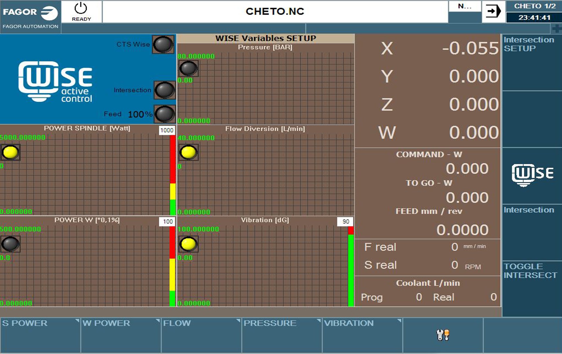Viewport: 562px width, 354px height.
Task: Toggle the Intersection indicator lamp
Action: pyautogui.click(x=165, y=90)
